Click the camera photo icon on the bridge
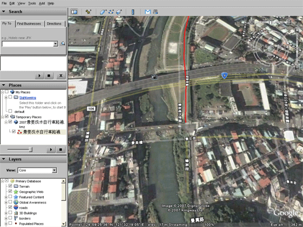 154,77
